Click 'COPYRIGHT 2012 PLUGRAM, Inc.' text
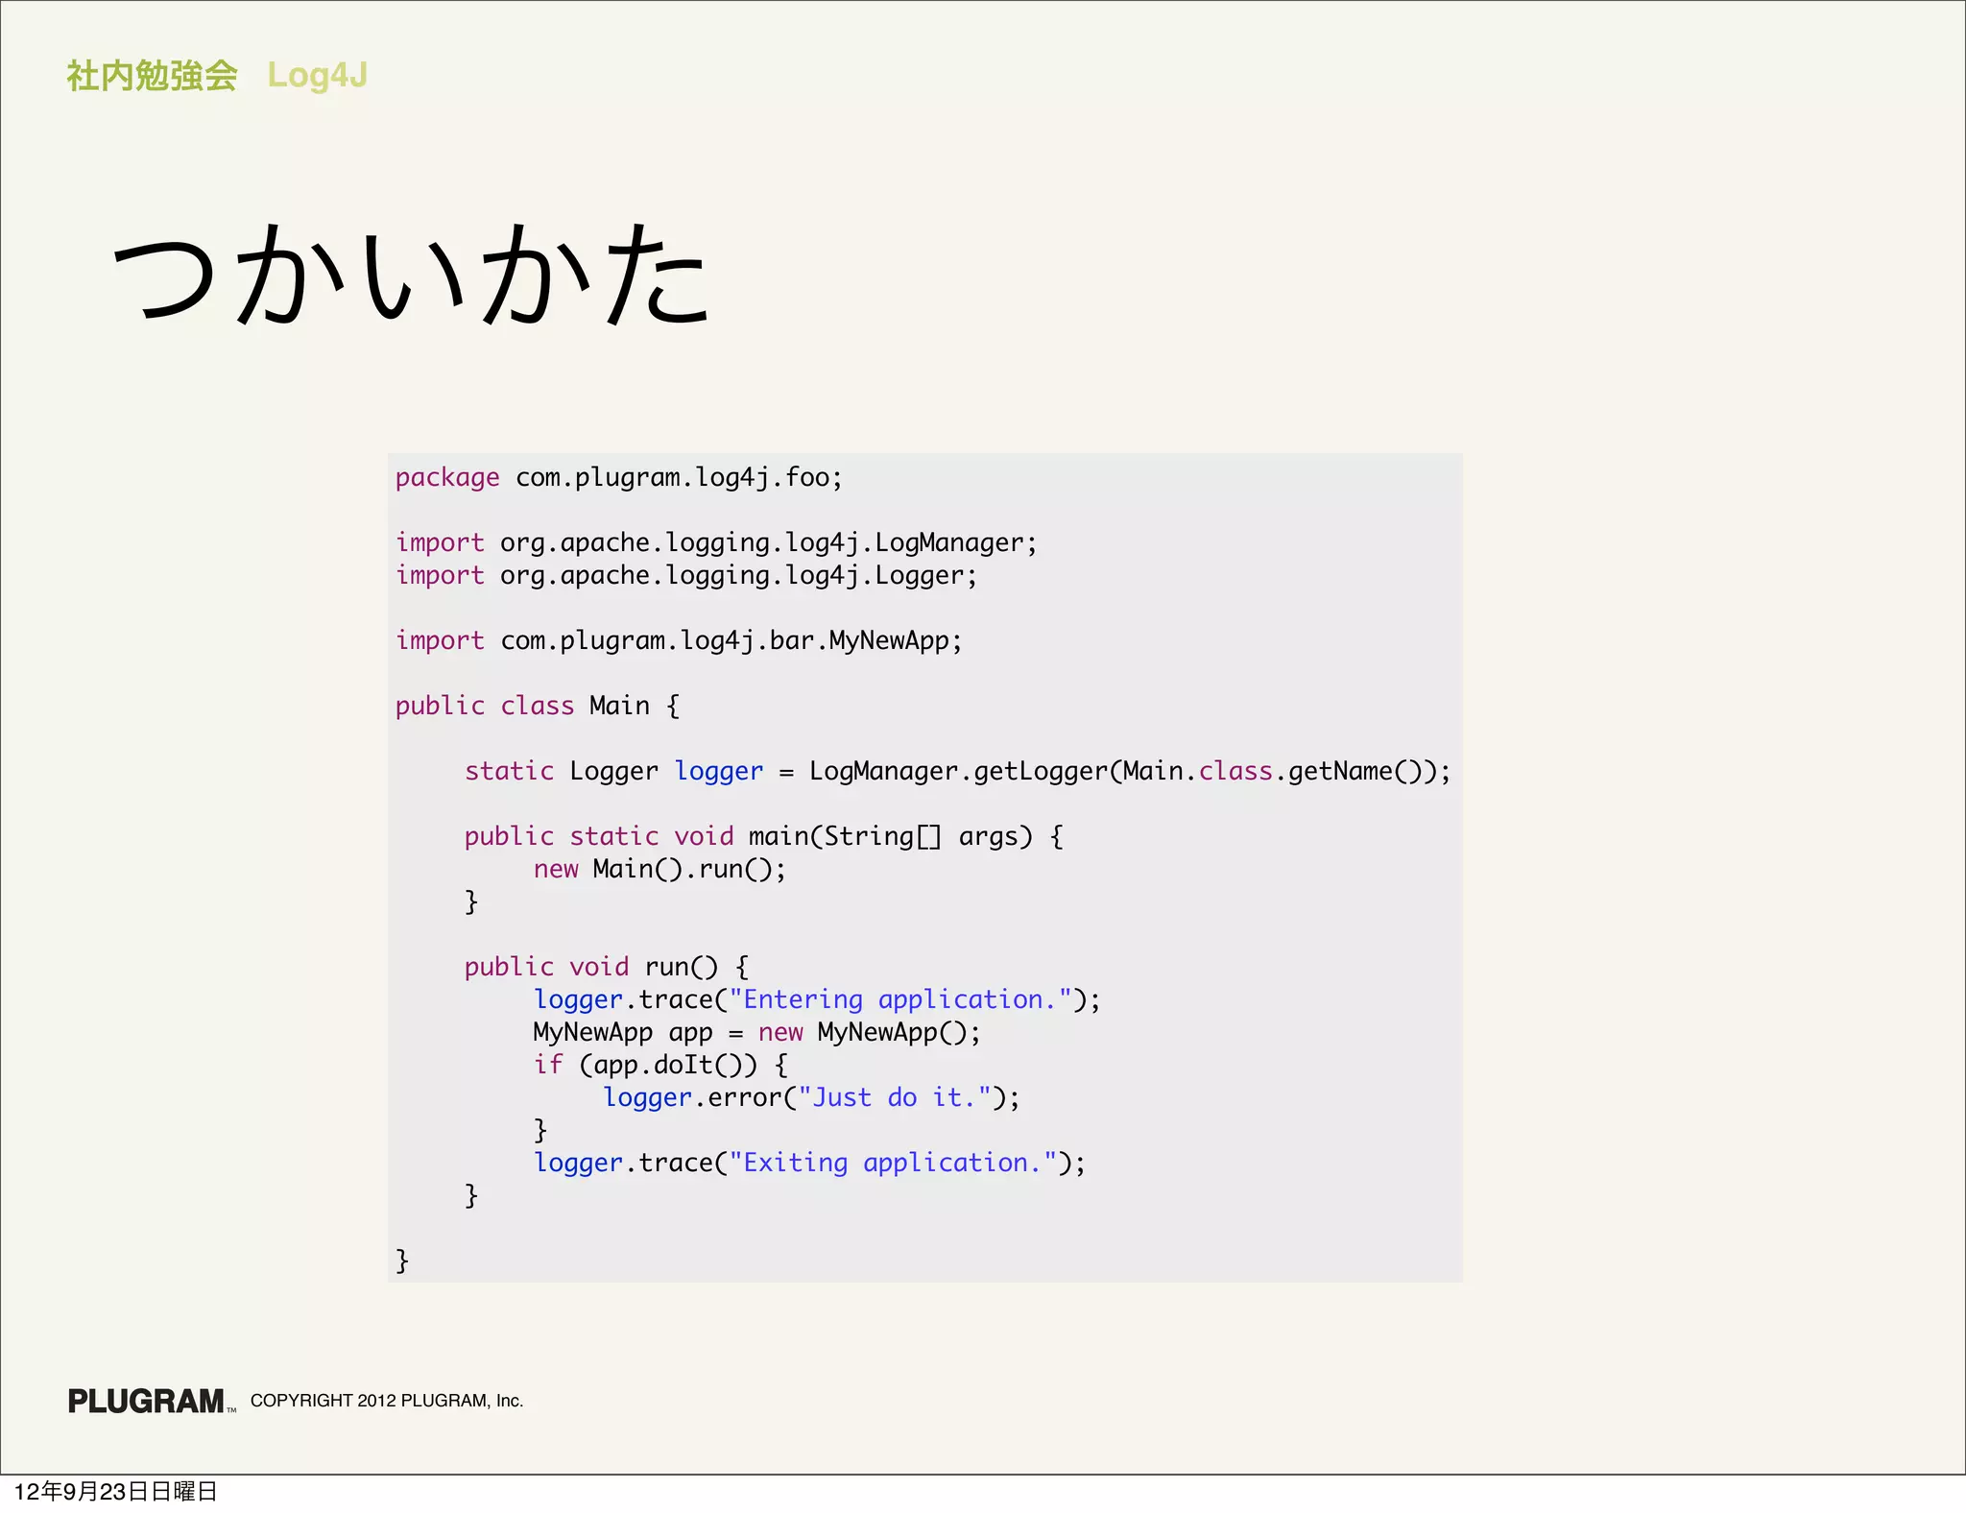This screenshot has width=1966, height=1513. 387,1401
